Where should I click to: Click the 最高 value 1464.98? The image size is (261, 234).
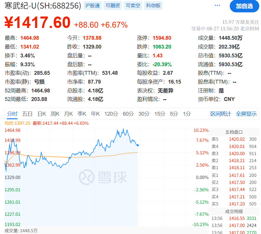coord(29,38)
